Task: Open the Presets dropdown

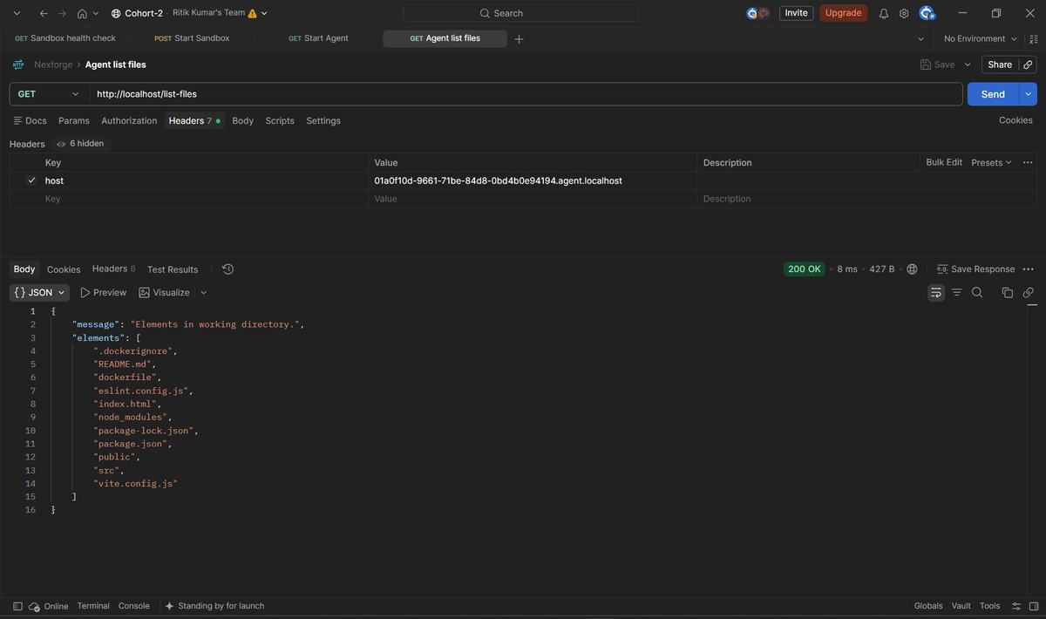Action: [991, 162]
